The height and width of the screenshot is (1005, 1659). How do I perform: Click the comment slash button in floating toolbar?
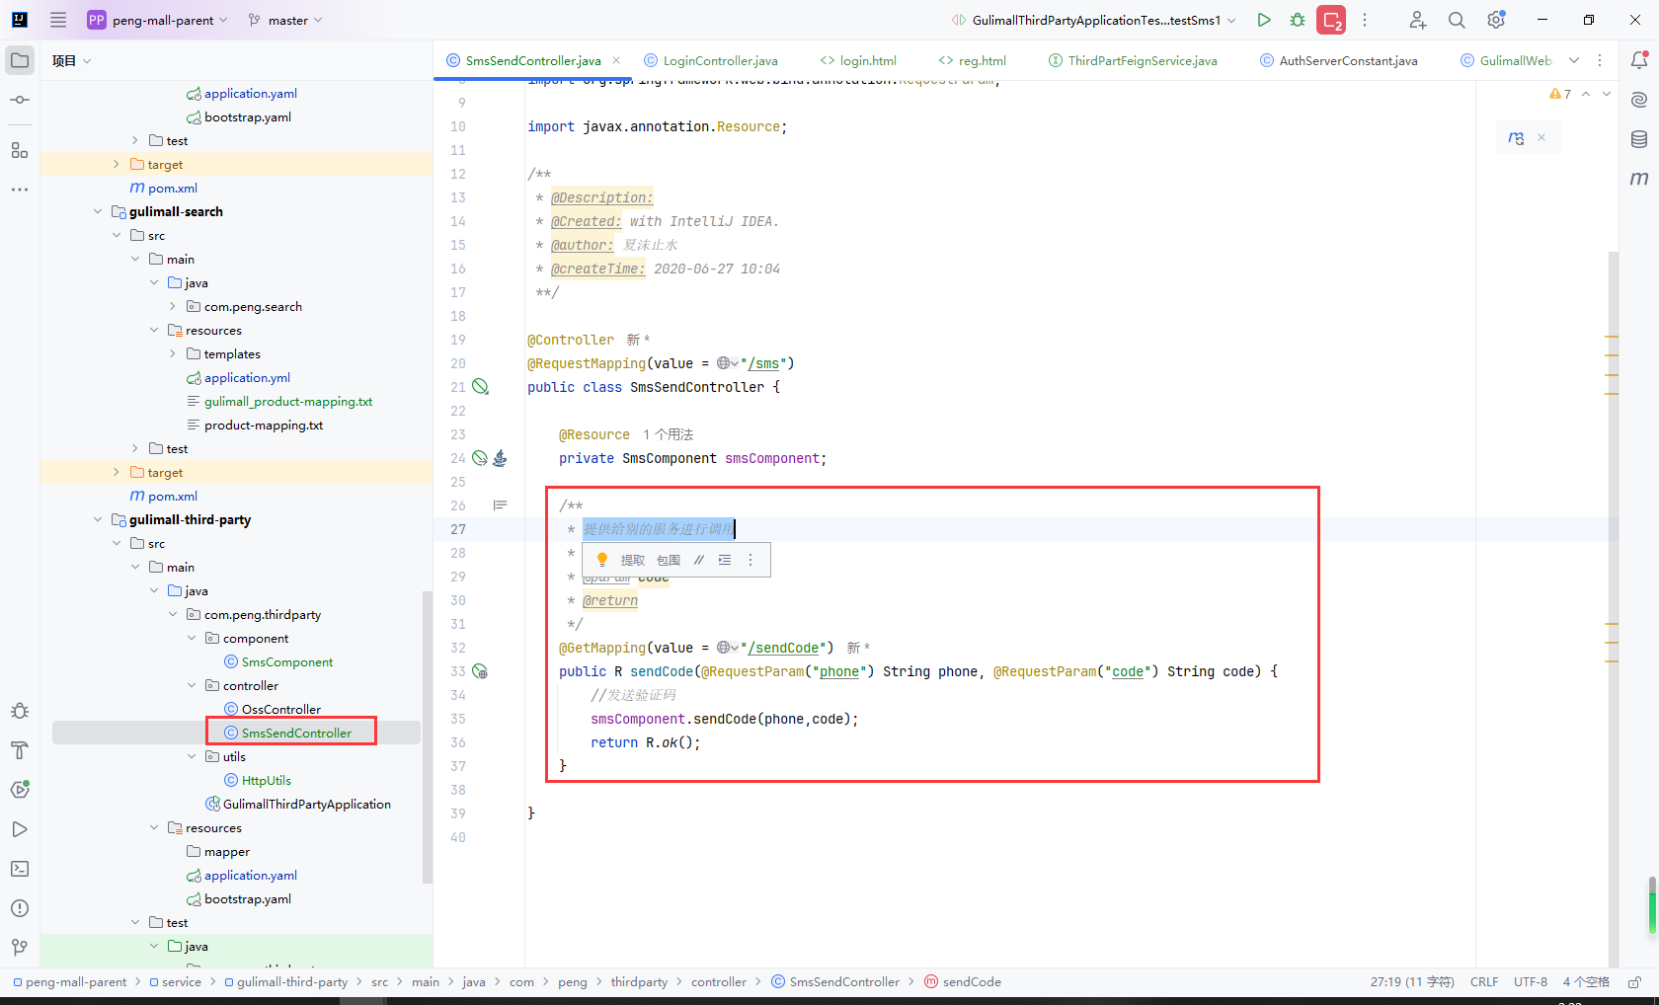click(x=699, y=560)
